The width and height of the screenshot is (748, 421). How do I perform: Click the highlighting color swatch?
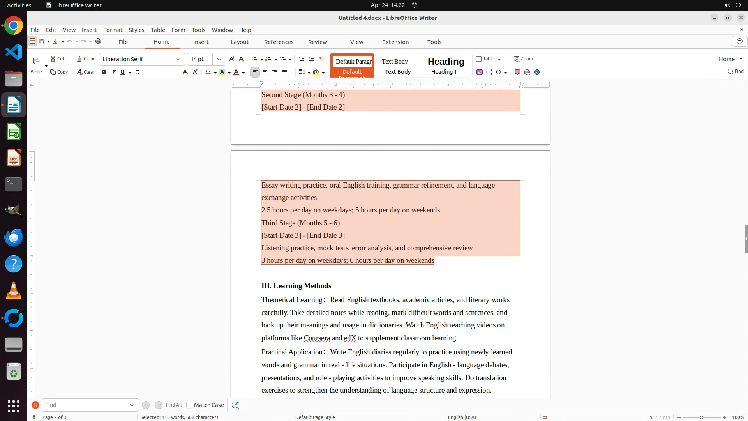coord(222,72)
